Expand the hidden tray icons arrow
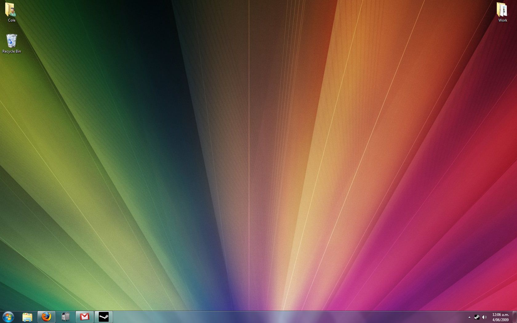The height and width of the screenshot is (323, 517). pyautogui.click(x=469, y=317)
